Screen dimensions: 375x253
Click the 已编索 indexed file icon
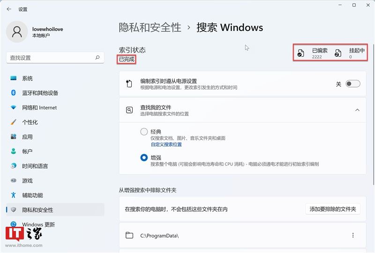point(300,53)
